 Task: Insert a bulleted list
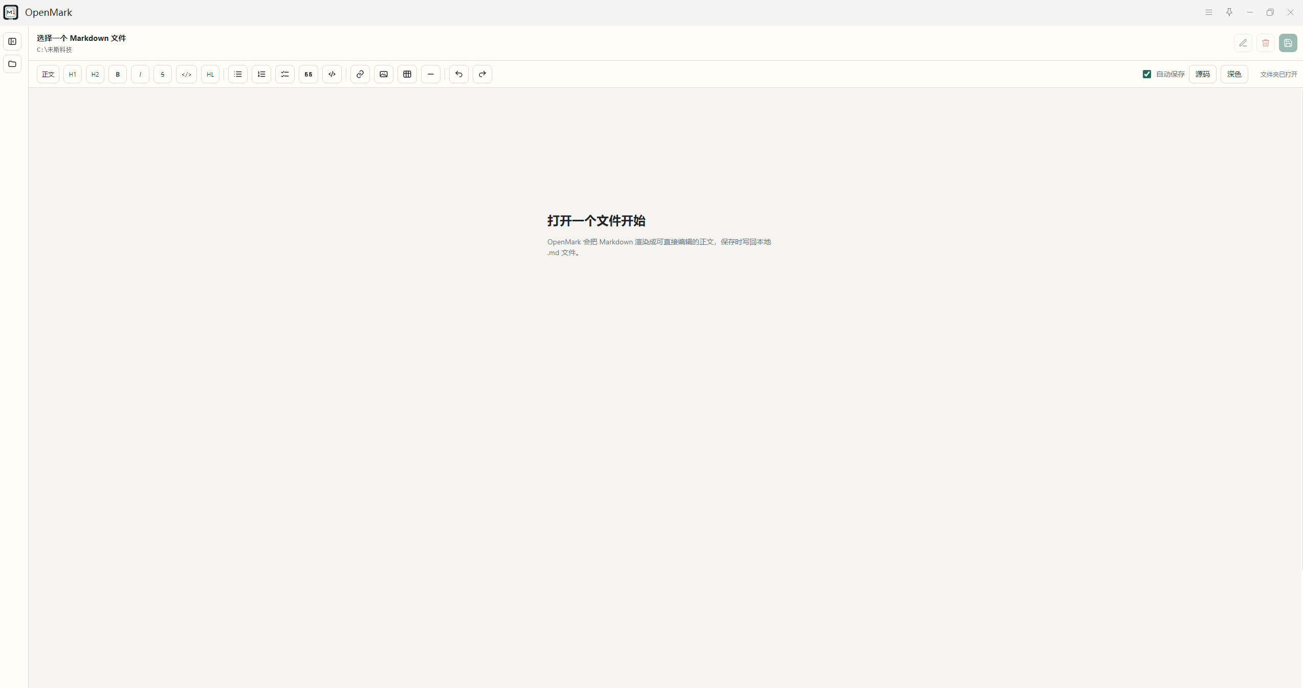pos(238,74)
